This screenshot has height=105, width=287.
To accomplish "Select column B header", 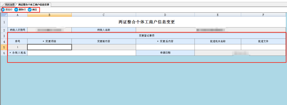I will point(49,15).
